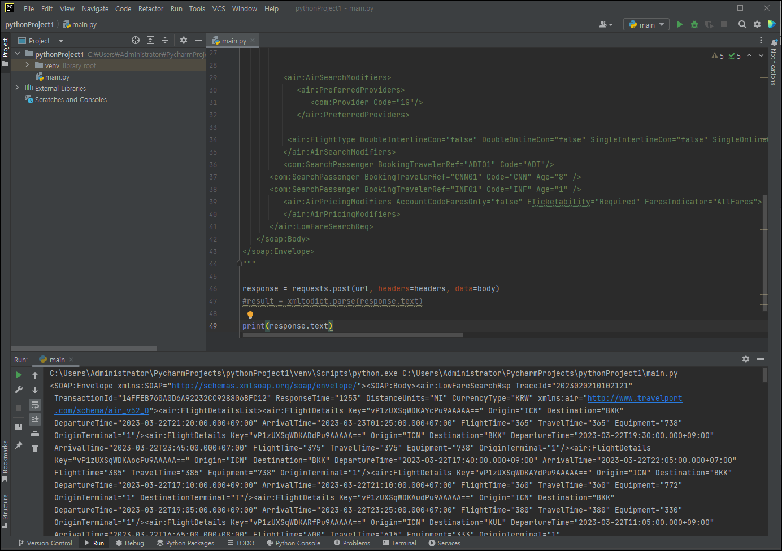This screenshot has height=551, width=782.
Task: Open Search Everywhere with the magnifier icon
Action: point(741,24)
